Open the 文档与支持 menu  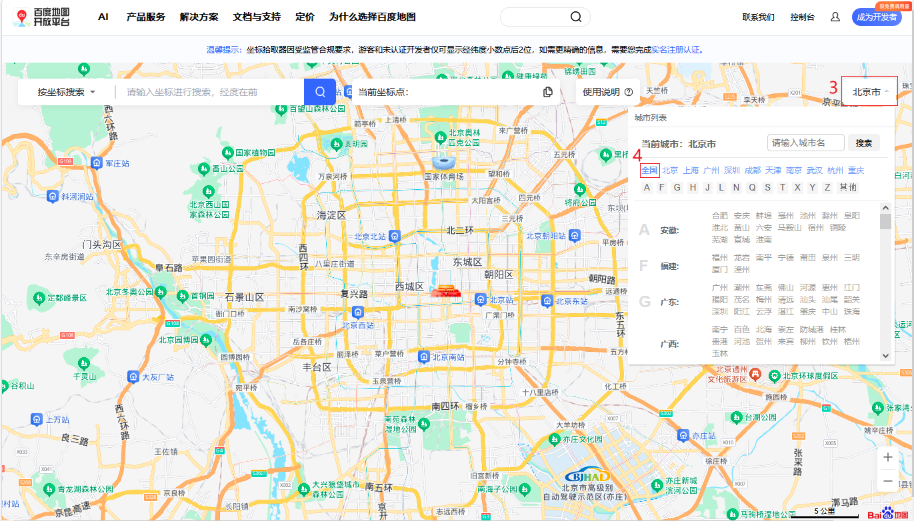coord(257,17)
